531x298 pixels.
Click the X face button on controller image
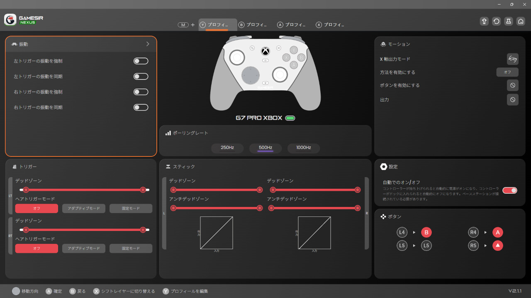click(x=286, y=58)
